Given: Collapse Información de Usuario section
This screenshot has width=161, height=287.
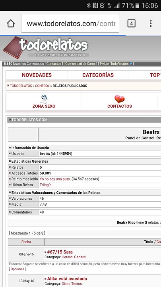Looking at the screenshot, I should click(10, 147).
